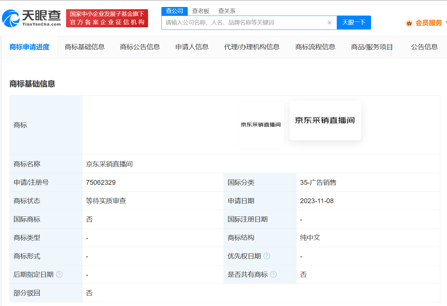Switch to 商标基础信息 tab
This screenshot has width=447, height=306.
(85, 47)
